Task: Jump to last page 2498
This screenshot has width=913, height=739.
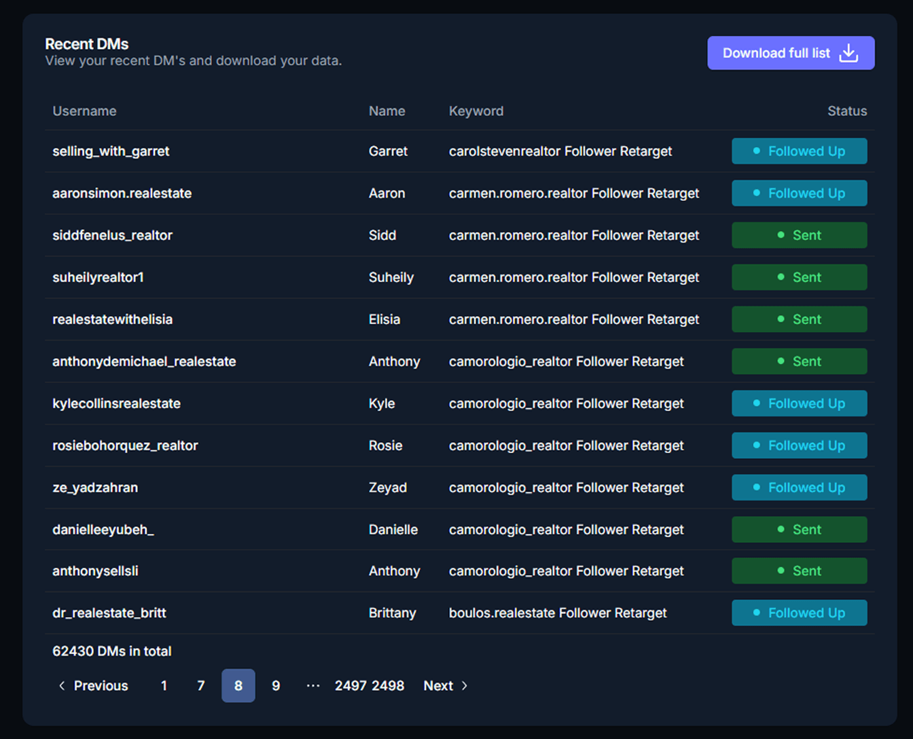Action: pyautogui.click(x=388, y=686)
